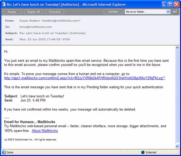Delete the current email
The image size is (181, 156).
(113, 12)
